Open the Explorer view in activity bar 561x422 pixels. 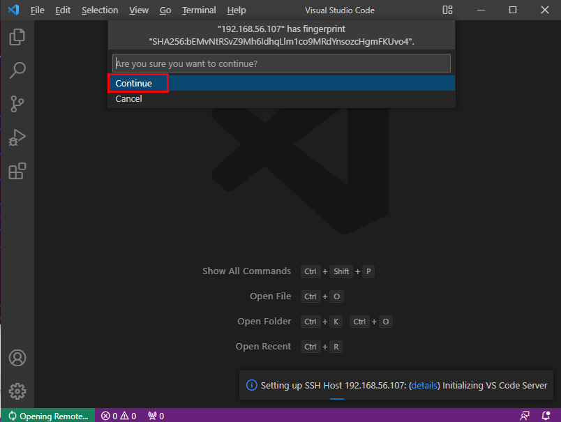click(x=17, y=37)
